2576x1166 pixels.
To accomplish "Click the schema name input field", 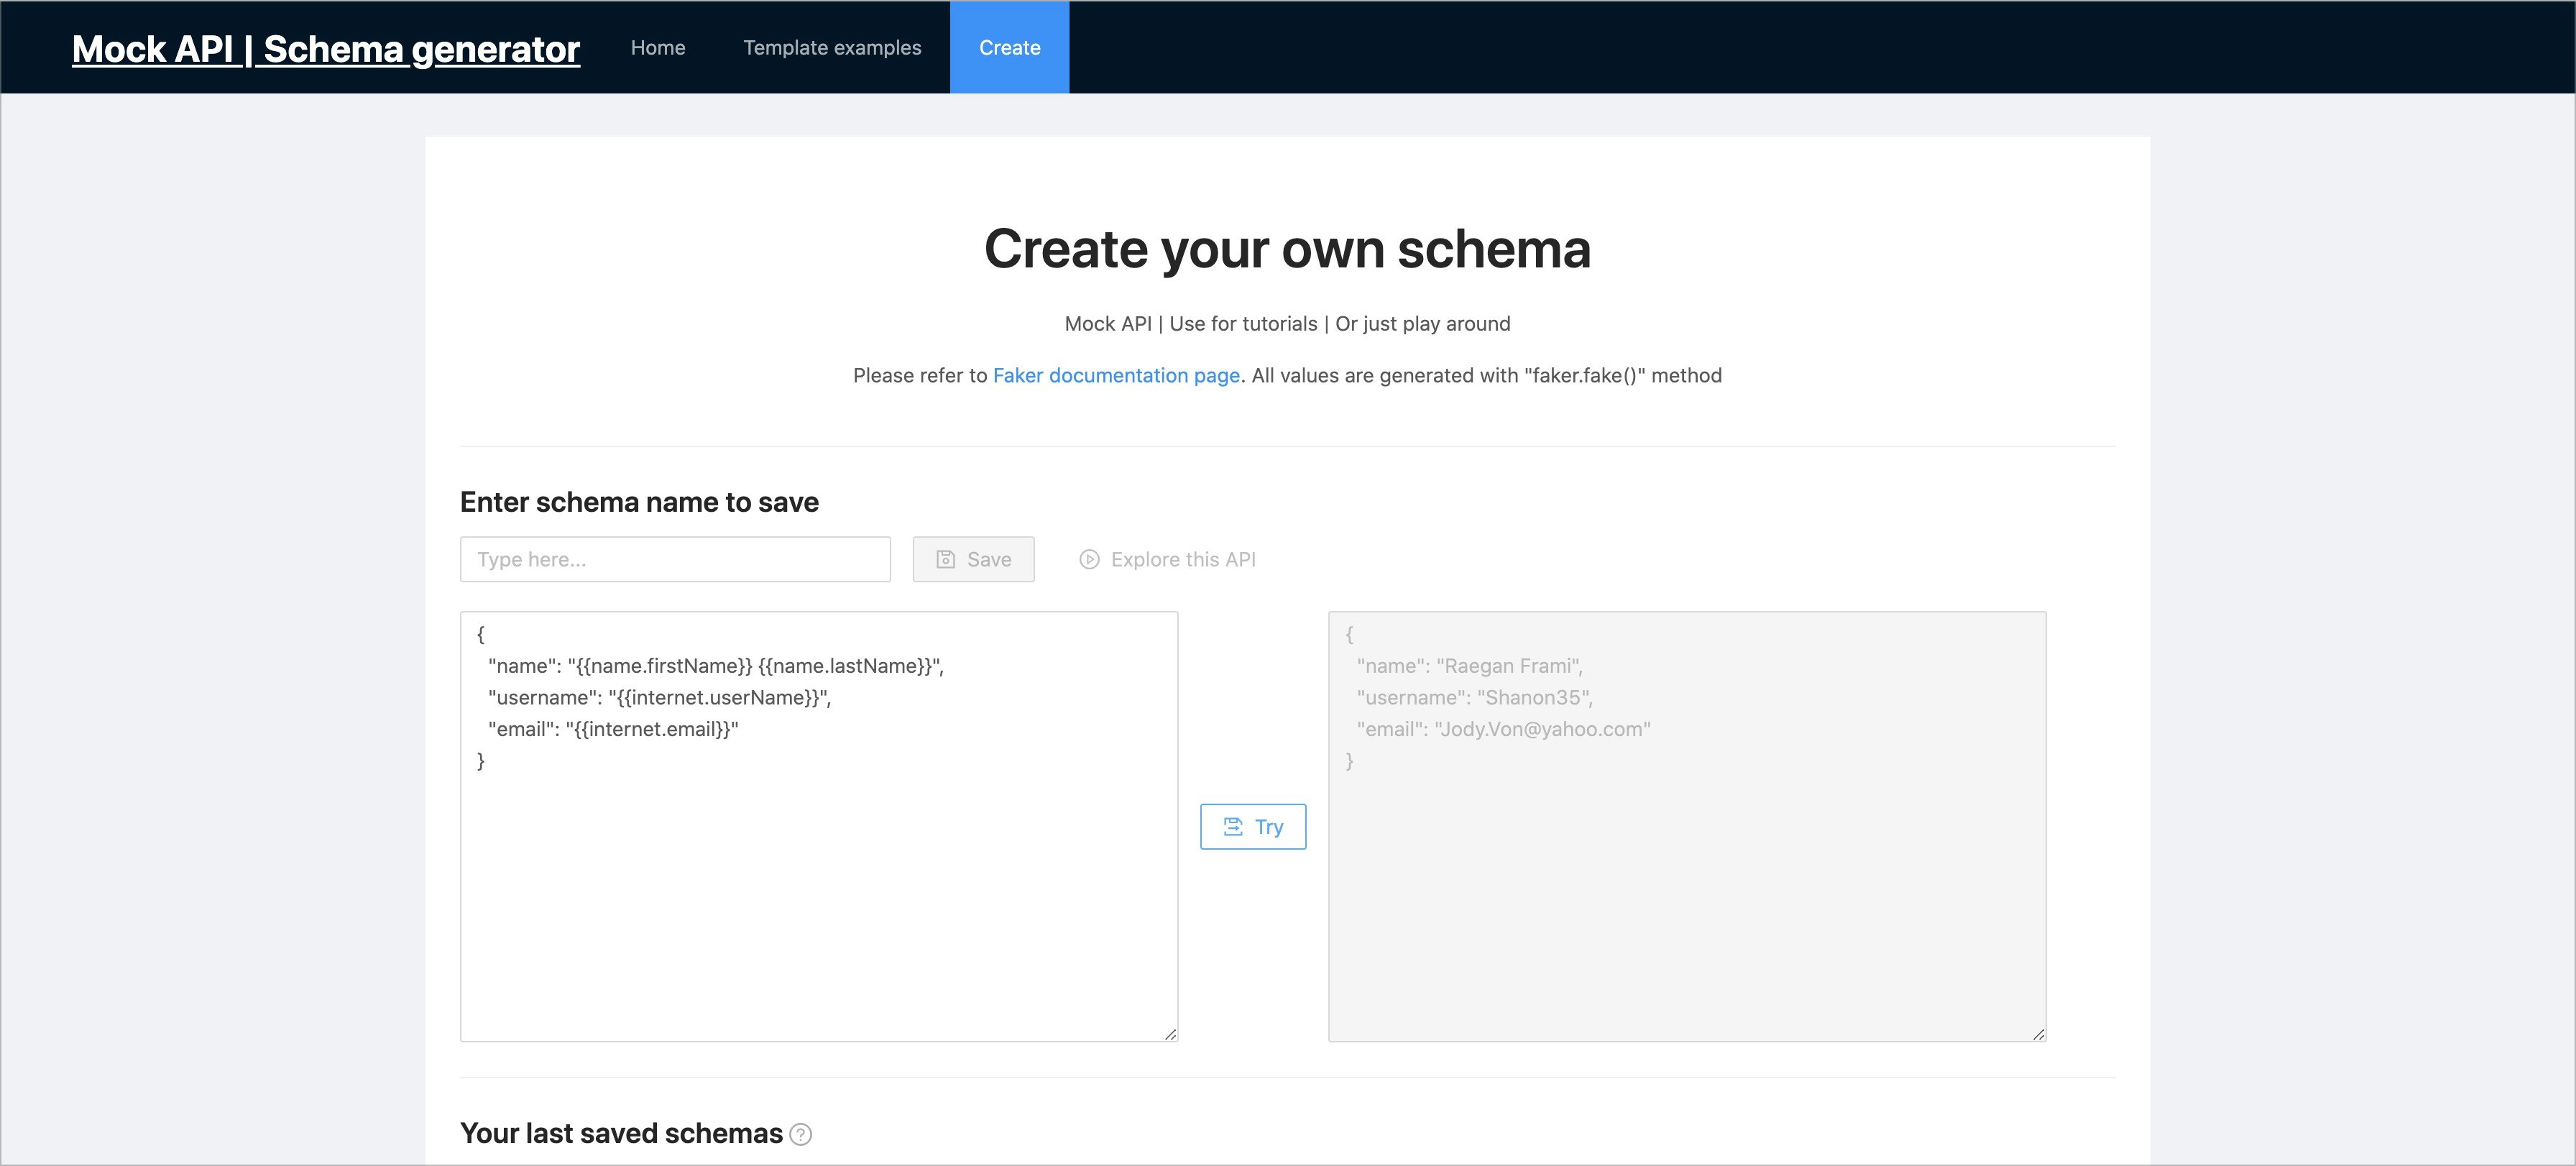I will pos(675,559).
